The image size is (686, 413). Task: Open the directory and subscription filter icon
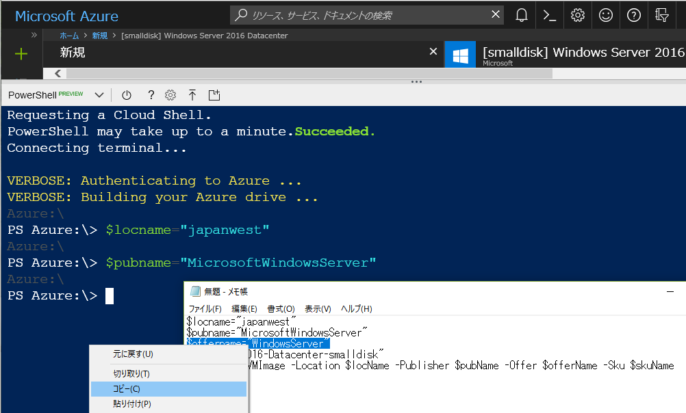661,15
